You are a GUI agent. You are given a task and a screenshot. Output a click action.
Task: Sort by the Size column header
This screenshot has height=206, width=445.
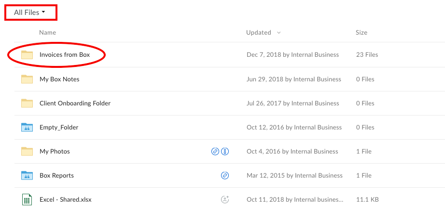click(362, 33)
